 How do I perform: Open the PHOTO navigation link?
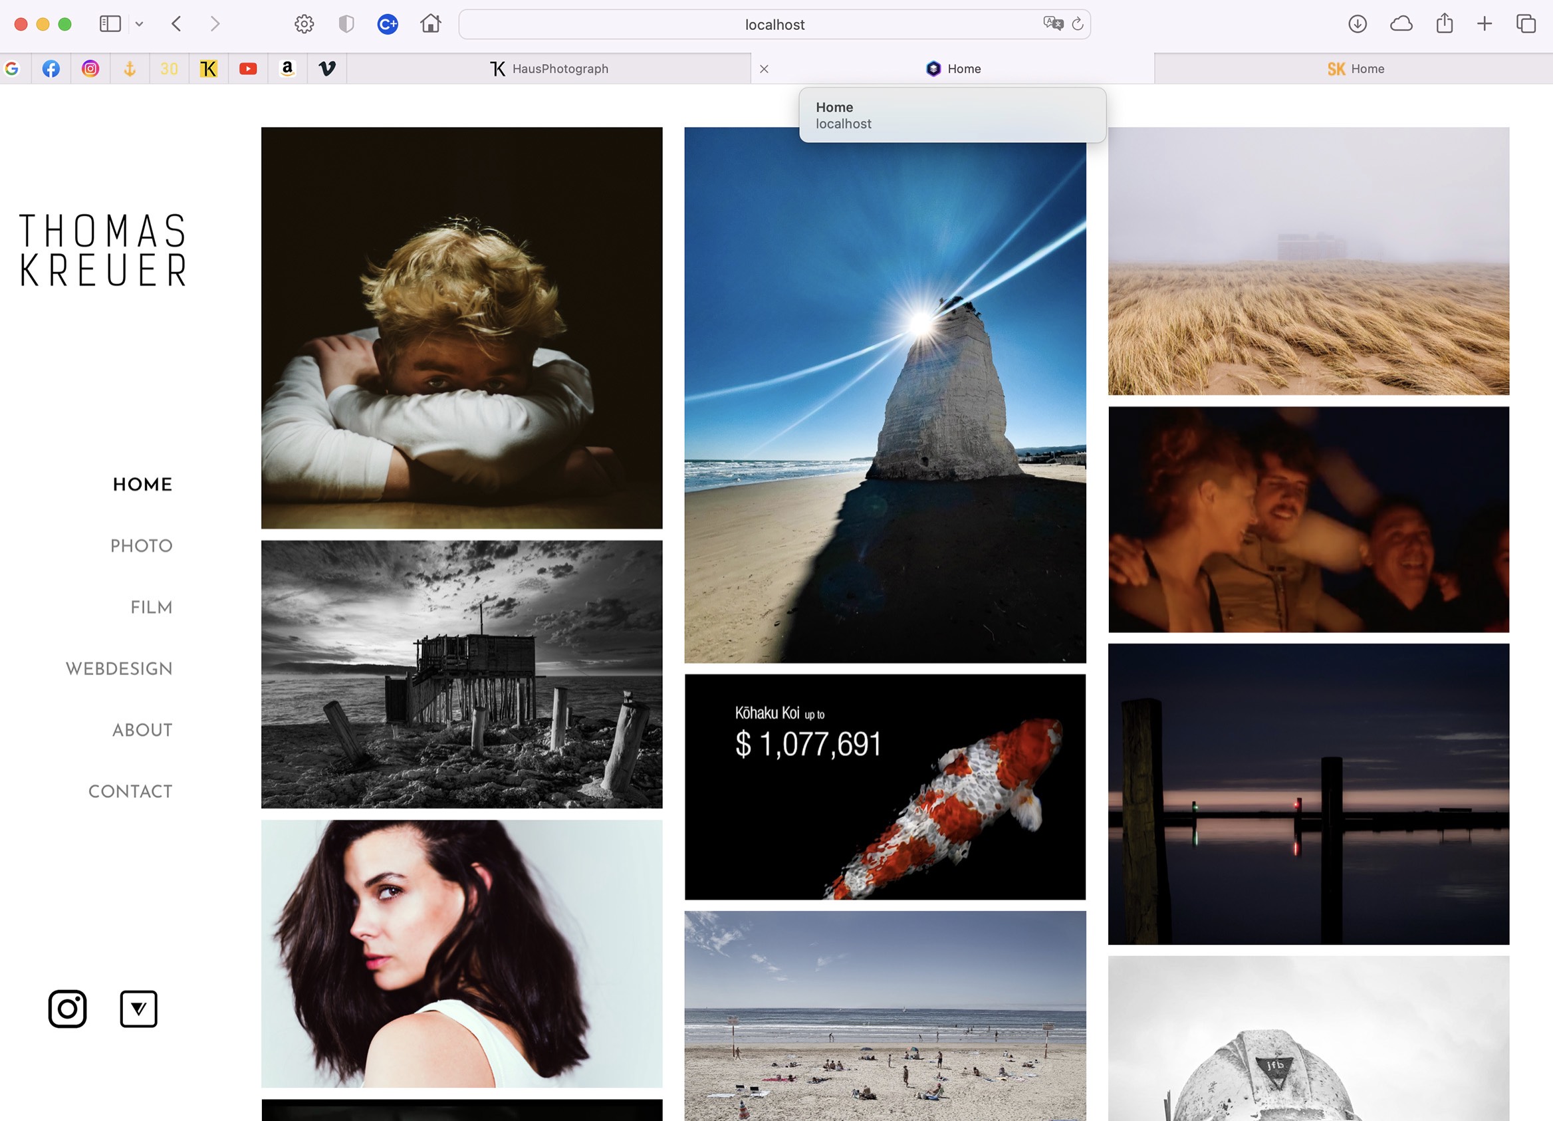pos(142,546)
